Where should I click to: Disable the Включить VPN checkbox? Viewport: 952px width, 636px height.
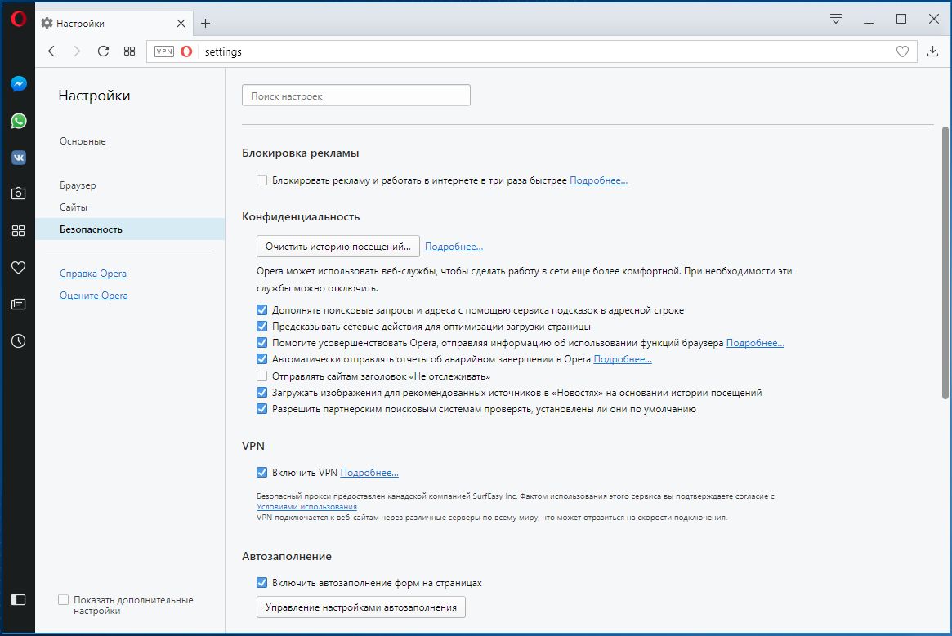[x=261, y=473]
